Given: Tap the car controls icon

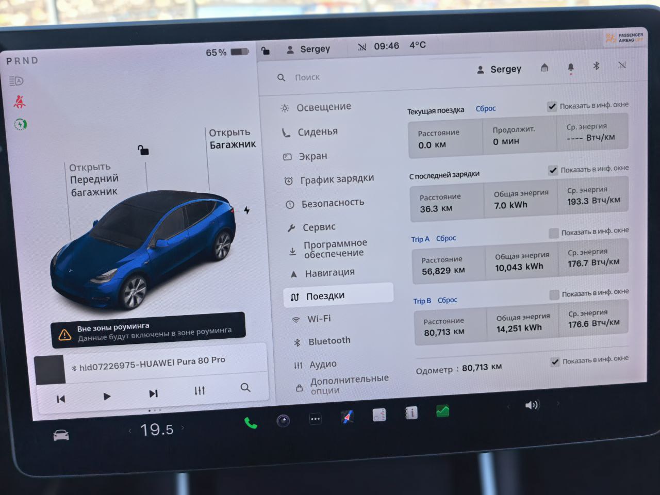Looking at the screenshot, I should pyautogui.click(x=61, y=436).
